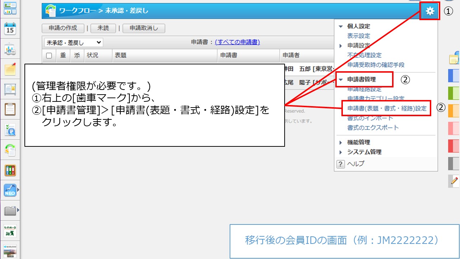Click the 添 column header
Viewport: 460px width, 259px height.
[x=77, y=55]
